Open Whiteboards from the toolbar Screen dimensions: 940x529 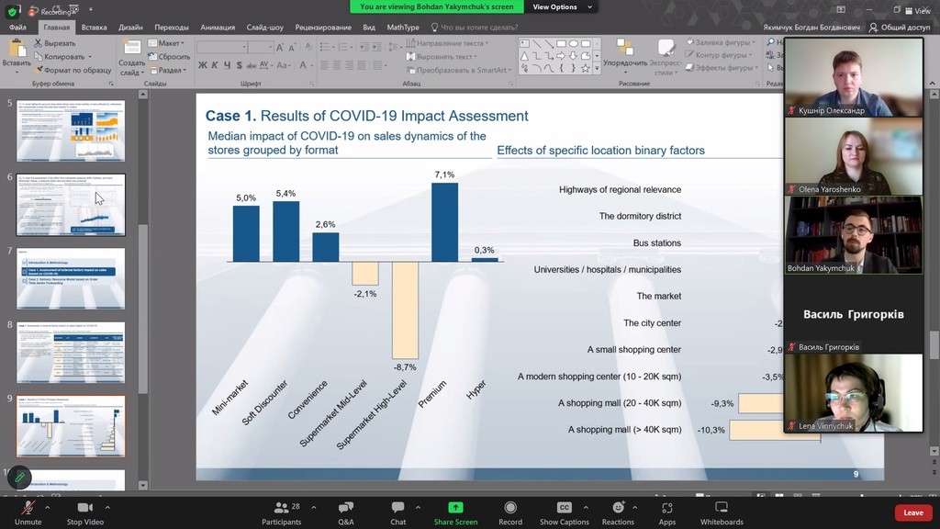[x=722, y=508]
